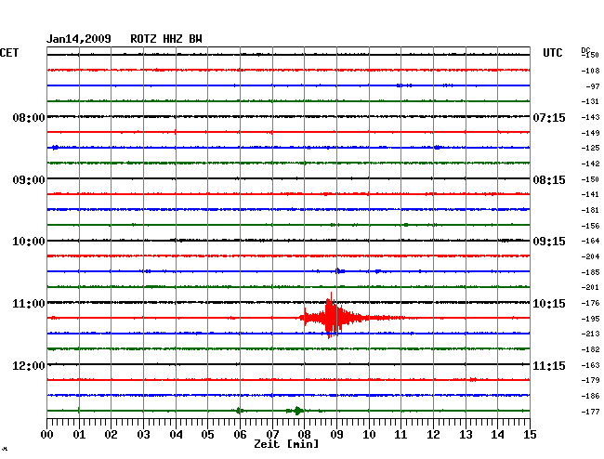Viewport: 604px width, 459px height.
Task: Select the 13 minute axis label
Action: pyautogui.click(x=466, y=434)
